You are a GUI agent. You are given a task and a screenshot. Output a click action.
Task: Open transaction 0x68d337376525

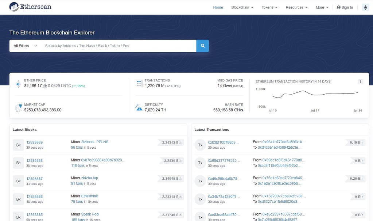(224, 160)
